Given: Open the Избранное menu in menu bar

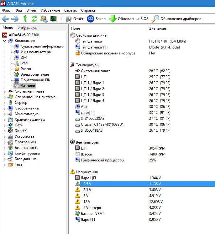Looking at the screenshot, I should click(50, 10).
